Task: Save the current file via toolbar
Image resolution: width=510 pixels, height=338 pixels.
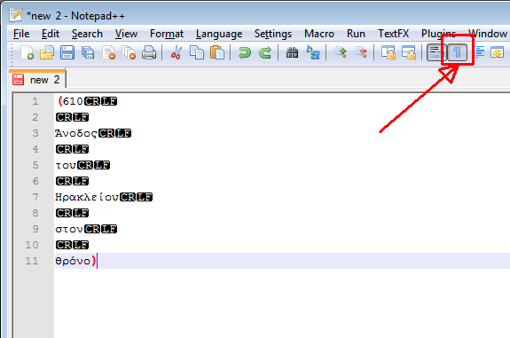Action: tap(67, 52)
